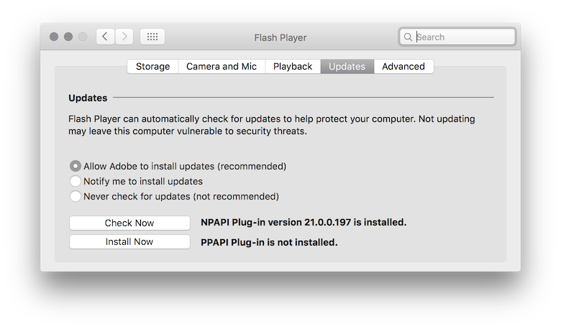Open the Advanced tab
The image size is (561, 329).
(x=403, y=67)
